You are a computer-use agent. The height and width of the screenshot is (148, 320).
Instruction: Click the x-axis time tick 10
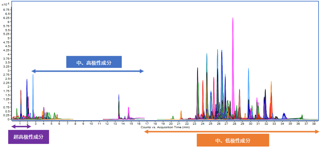pyautogui.click(x=91, y=123)
